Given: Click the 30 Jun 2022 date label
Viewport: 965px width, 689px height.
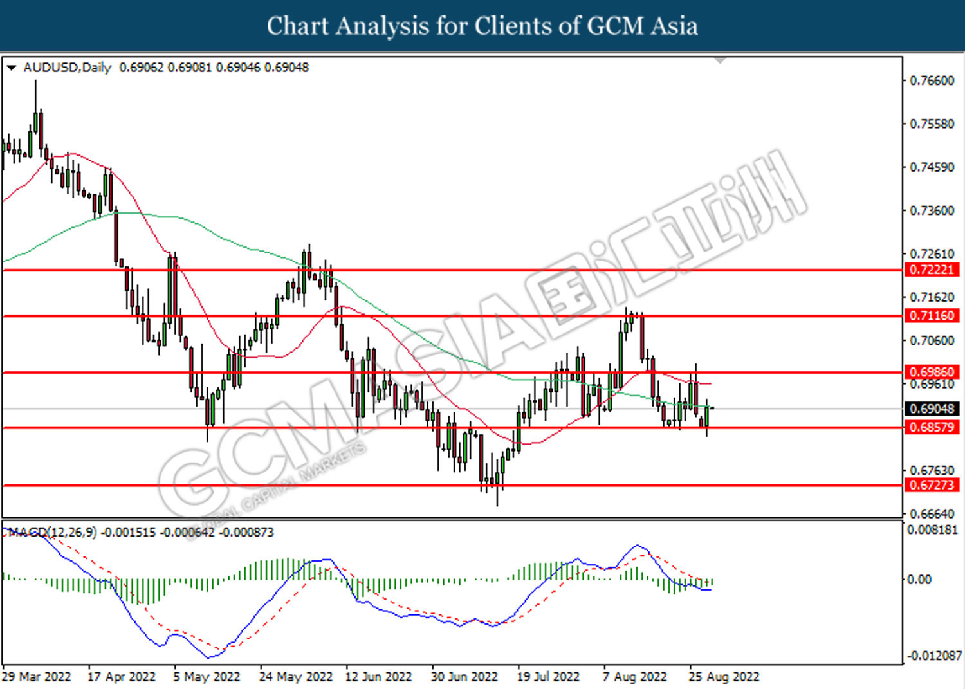Looking at the screenshot, I should click(464, 677).
